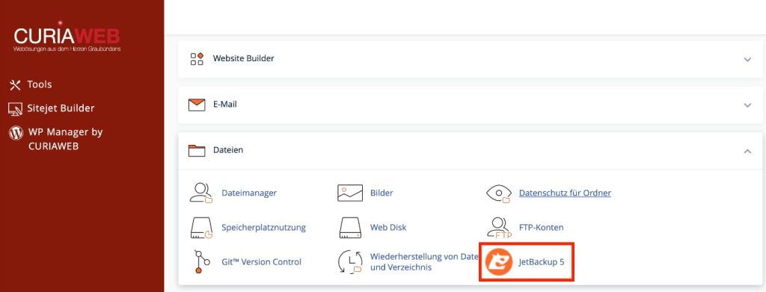
Task: Click the Sitejet Builder monitor icon
Action: click(15, 109)
